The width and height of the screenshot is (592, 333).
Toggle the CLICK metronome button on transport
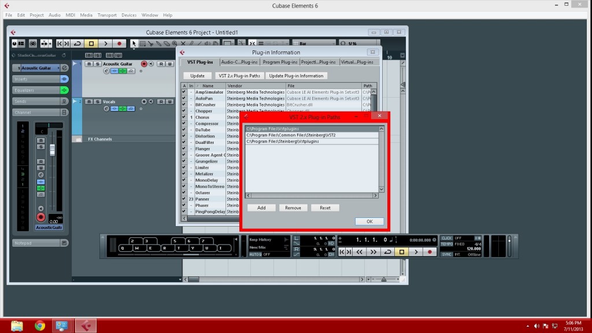point(447,238)
